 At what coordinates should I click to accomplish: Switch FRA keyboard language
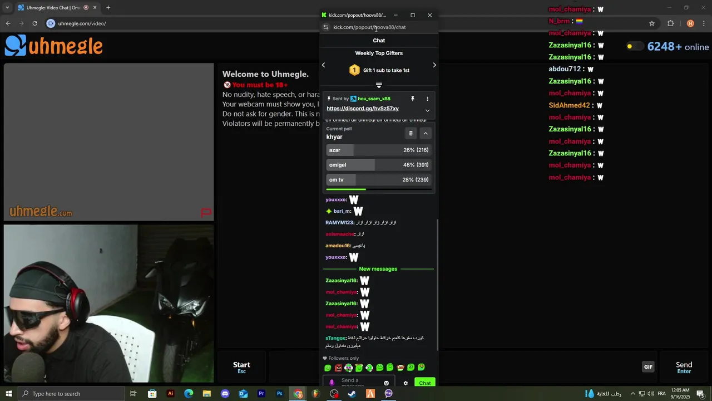click(662, 394)
